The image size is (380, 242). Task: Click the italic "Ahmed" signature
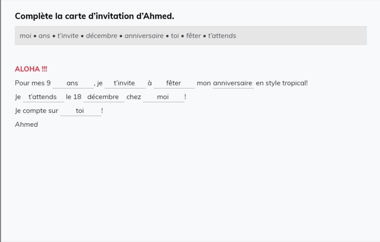26,124
